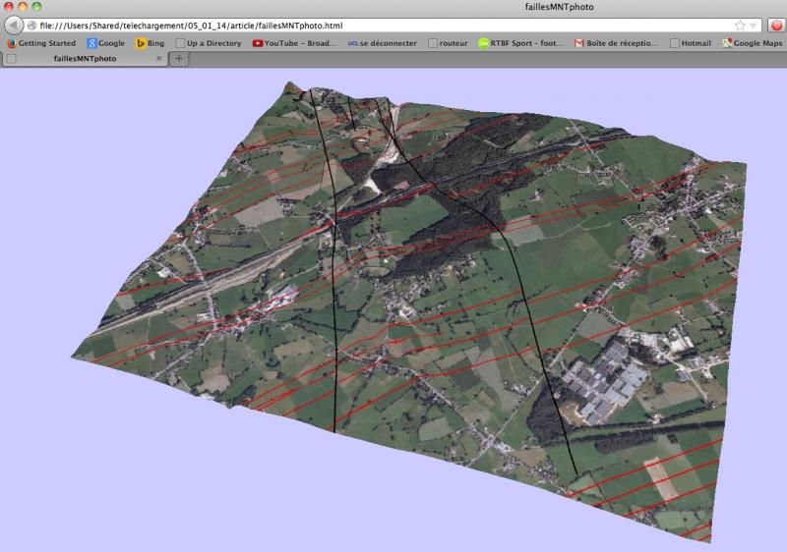The height and width of the screenshot is (552, 787).
Task: Open the Google Maps bookmark
Action: (x=752, y=43)
